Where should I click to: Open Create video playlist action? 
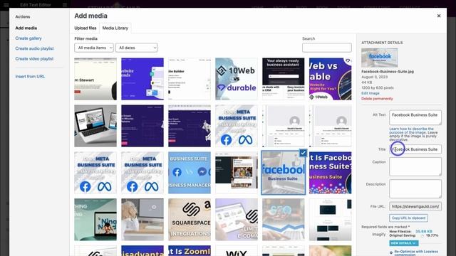[x=34, y=58]
